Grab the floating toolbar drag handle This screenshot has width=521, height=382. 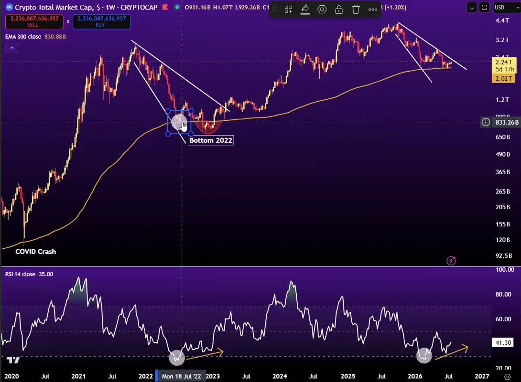click(275, 9)
